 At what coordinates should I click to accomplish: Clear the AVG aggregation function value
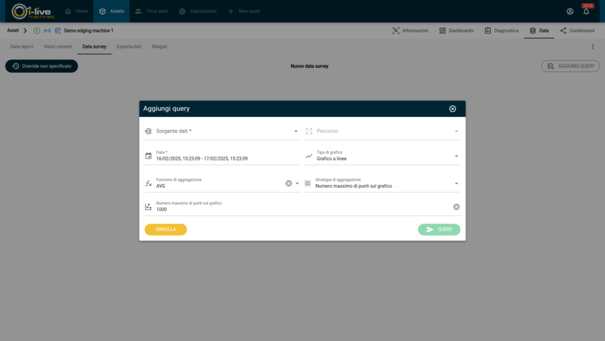289,183
